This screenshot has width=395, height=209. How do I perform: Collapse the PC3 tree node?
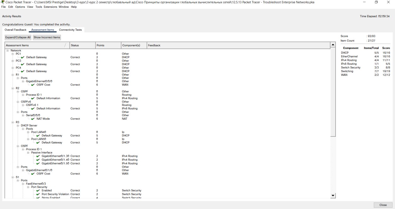[13, 61]
